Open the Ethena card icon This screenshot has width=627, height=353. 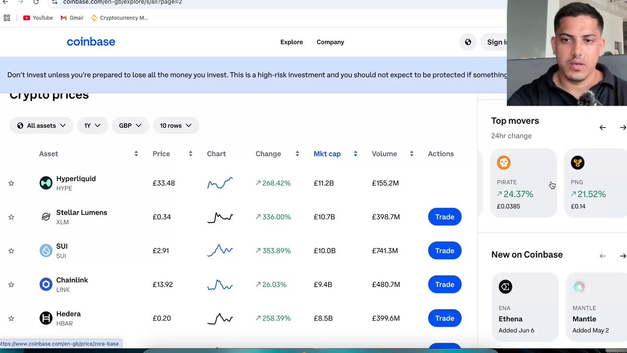505,287
